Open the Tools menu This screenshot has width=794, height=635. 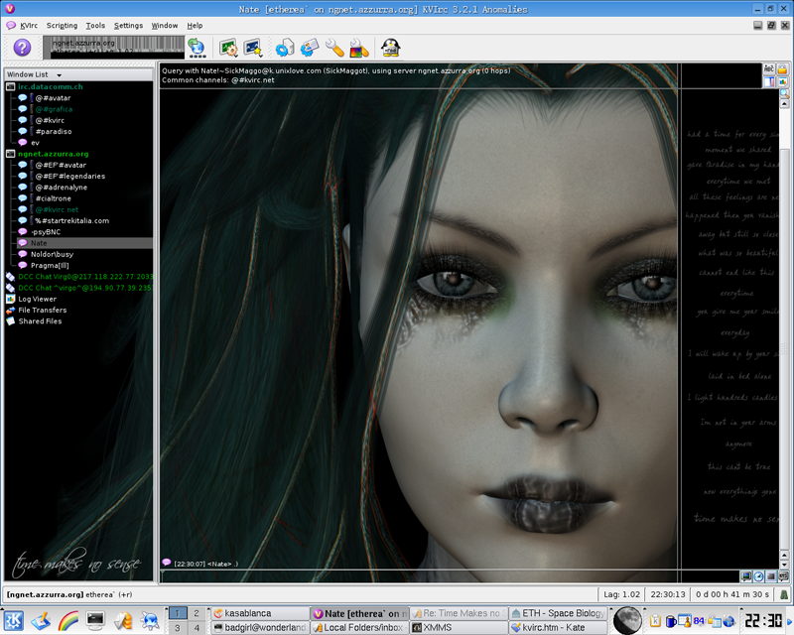tap(95, 26)
